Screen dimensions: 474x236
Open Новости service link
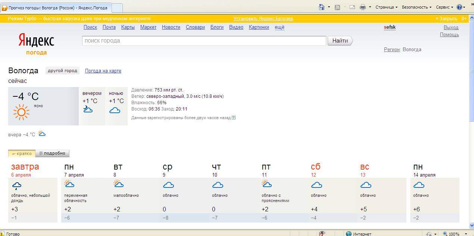171,27
